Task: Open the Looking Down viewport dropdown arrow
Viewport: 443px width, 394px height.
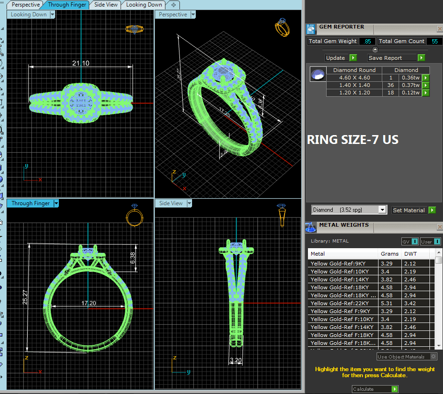Action: (x=52, y=14)
